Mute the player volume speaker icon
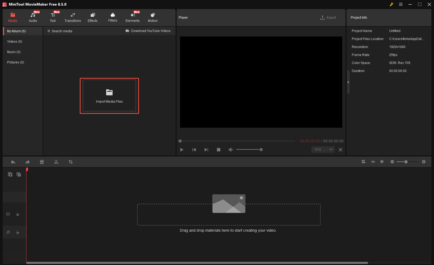The height and width of the screenshot is (265, 434). (231, 150)
